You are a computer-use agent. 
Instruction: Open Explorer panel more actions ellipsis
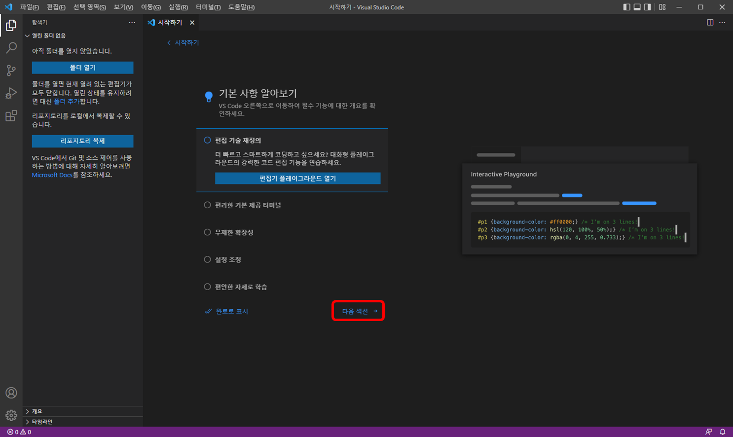(x=132, y=22)
